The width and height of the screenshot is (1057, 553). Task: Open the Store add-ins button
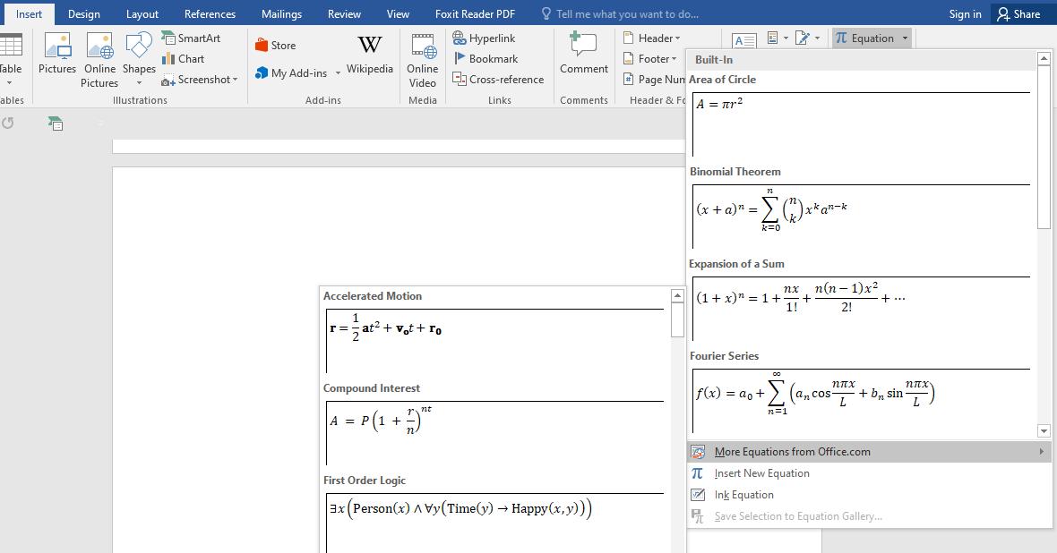(x=276, y=46)
